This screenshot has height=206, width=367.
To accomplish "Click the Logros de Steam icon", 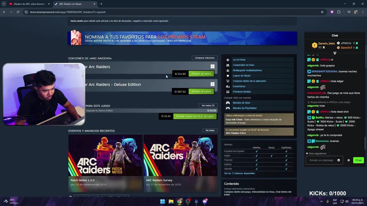I will (x=228, y=76).
